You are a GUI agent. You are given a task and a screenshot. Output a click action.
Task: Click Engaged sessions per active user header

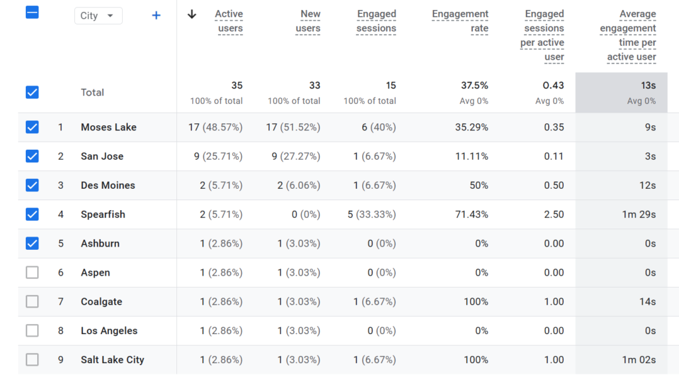(542, 35)
